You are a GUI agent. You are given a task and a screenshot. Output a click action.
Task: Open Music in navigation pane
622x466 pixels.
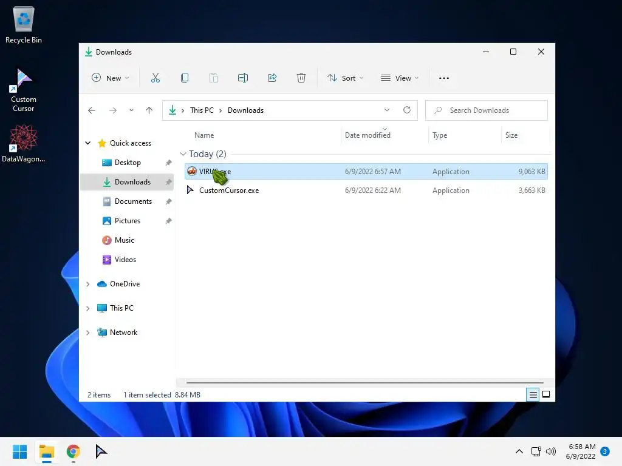pyautogui.click(x=128, y=240)
